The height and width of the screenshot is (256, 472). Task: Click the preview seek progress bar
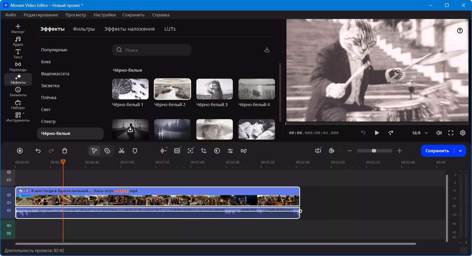[x=377, y=123]
